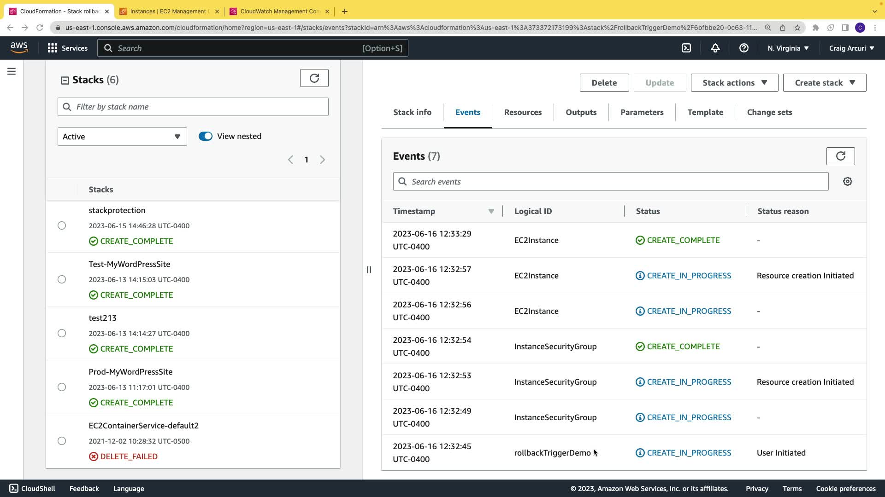Refresh the events list
Image resolution: width=885 pixels, height=497 pixels.
pyautogui.click(x=840, y=156)
